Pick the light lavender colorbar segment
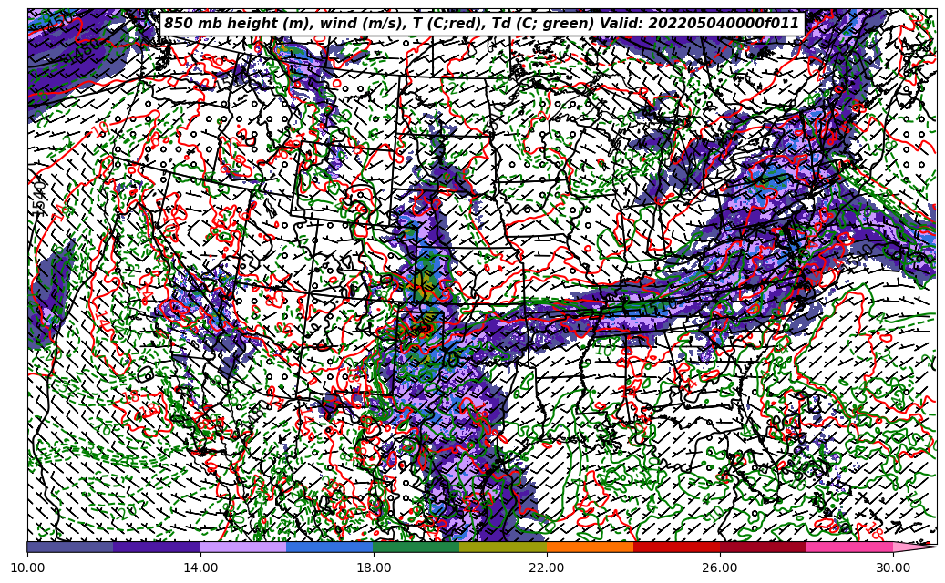This screenshot has height=583, width=945. tap(243, 547)
